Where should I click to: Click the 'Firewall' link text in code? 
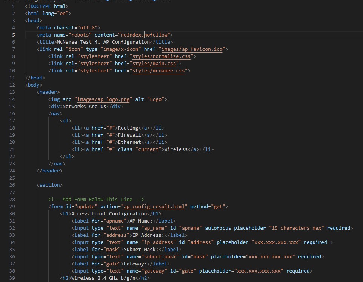129,135
